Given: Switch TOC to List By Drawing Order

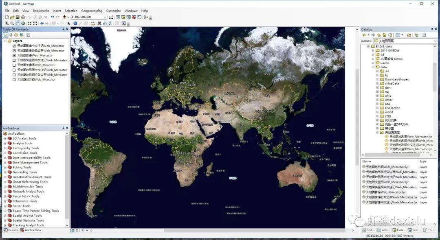Looking at the screenshot, I should coord(5,35).
